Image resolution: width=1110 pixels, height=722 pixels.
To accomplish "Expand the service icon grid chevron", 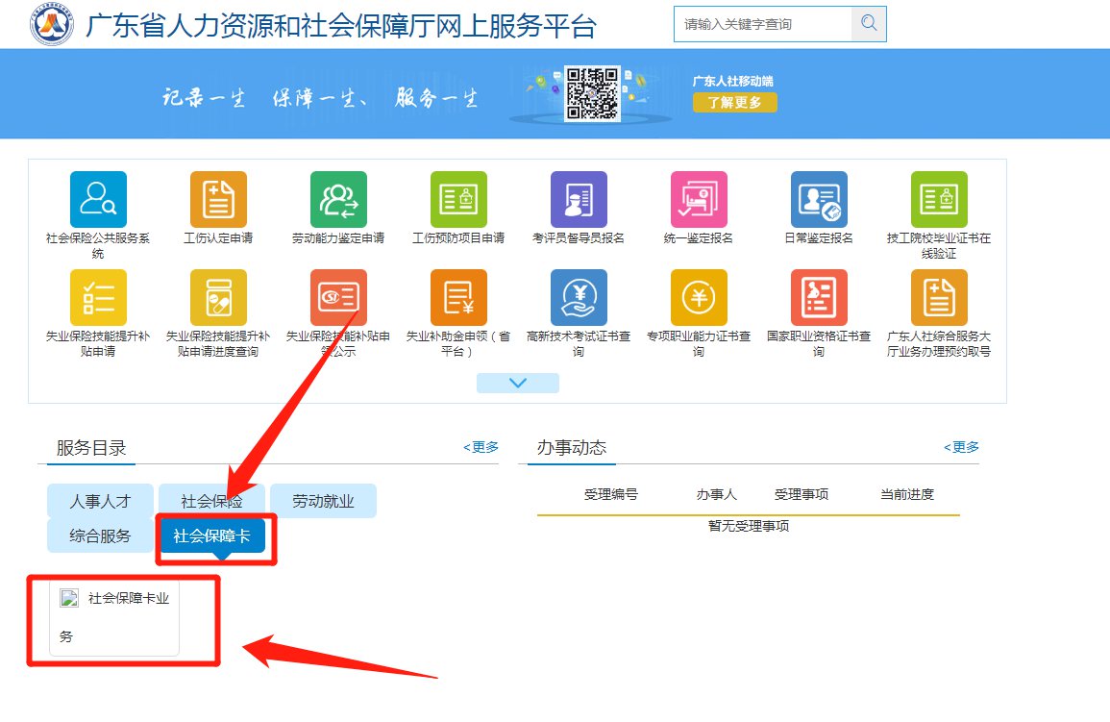I will click(x=518, y=383).
